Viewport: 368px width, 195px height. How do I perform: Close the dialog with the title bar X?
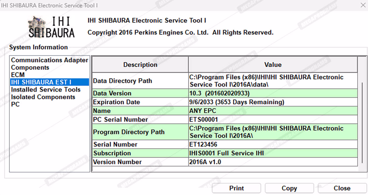pyautogui.click(x=363, y=5)
